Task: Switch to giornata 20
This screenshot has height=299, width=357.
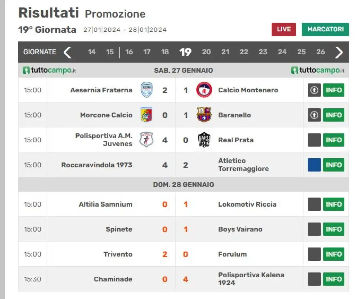Action: 206,52
